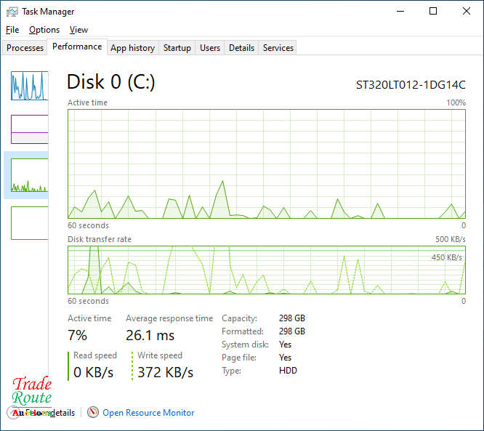Switch to the Details tab
Screen dimensions: 484x431
coord(241,48)
